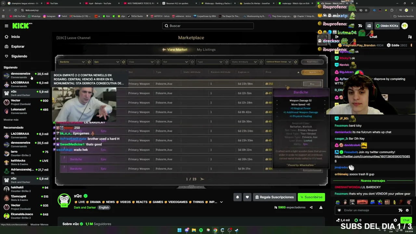Open hakihakii channel in Recomendado list
The height and width of the screenshot is (234, 416).
(26, 189)
